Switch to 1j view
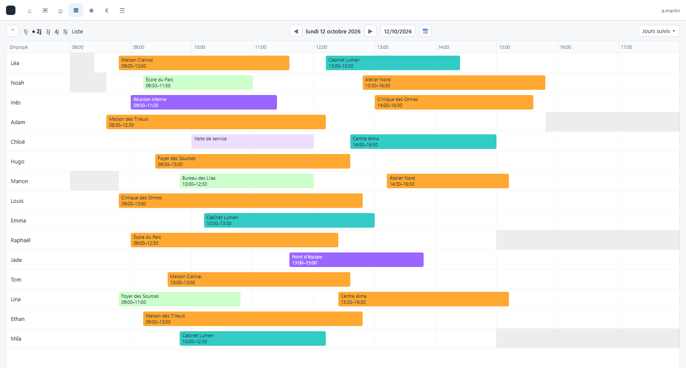The image size is (686, 368). (25, 32)
